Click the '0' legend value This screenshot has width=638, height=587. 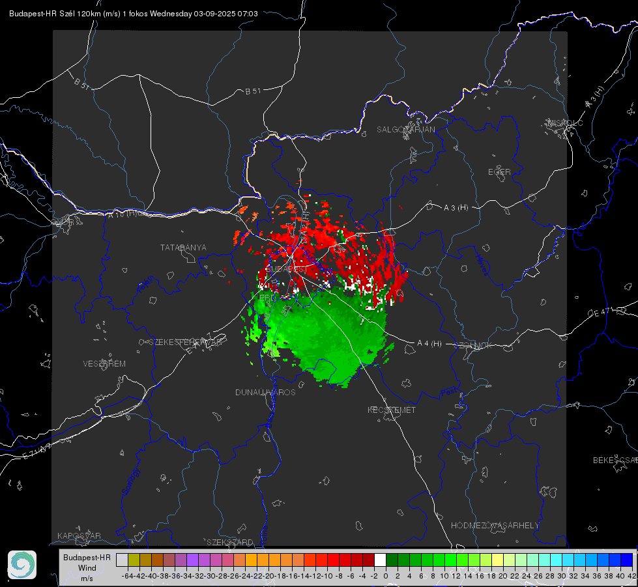click(x=386, y=576)
